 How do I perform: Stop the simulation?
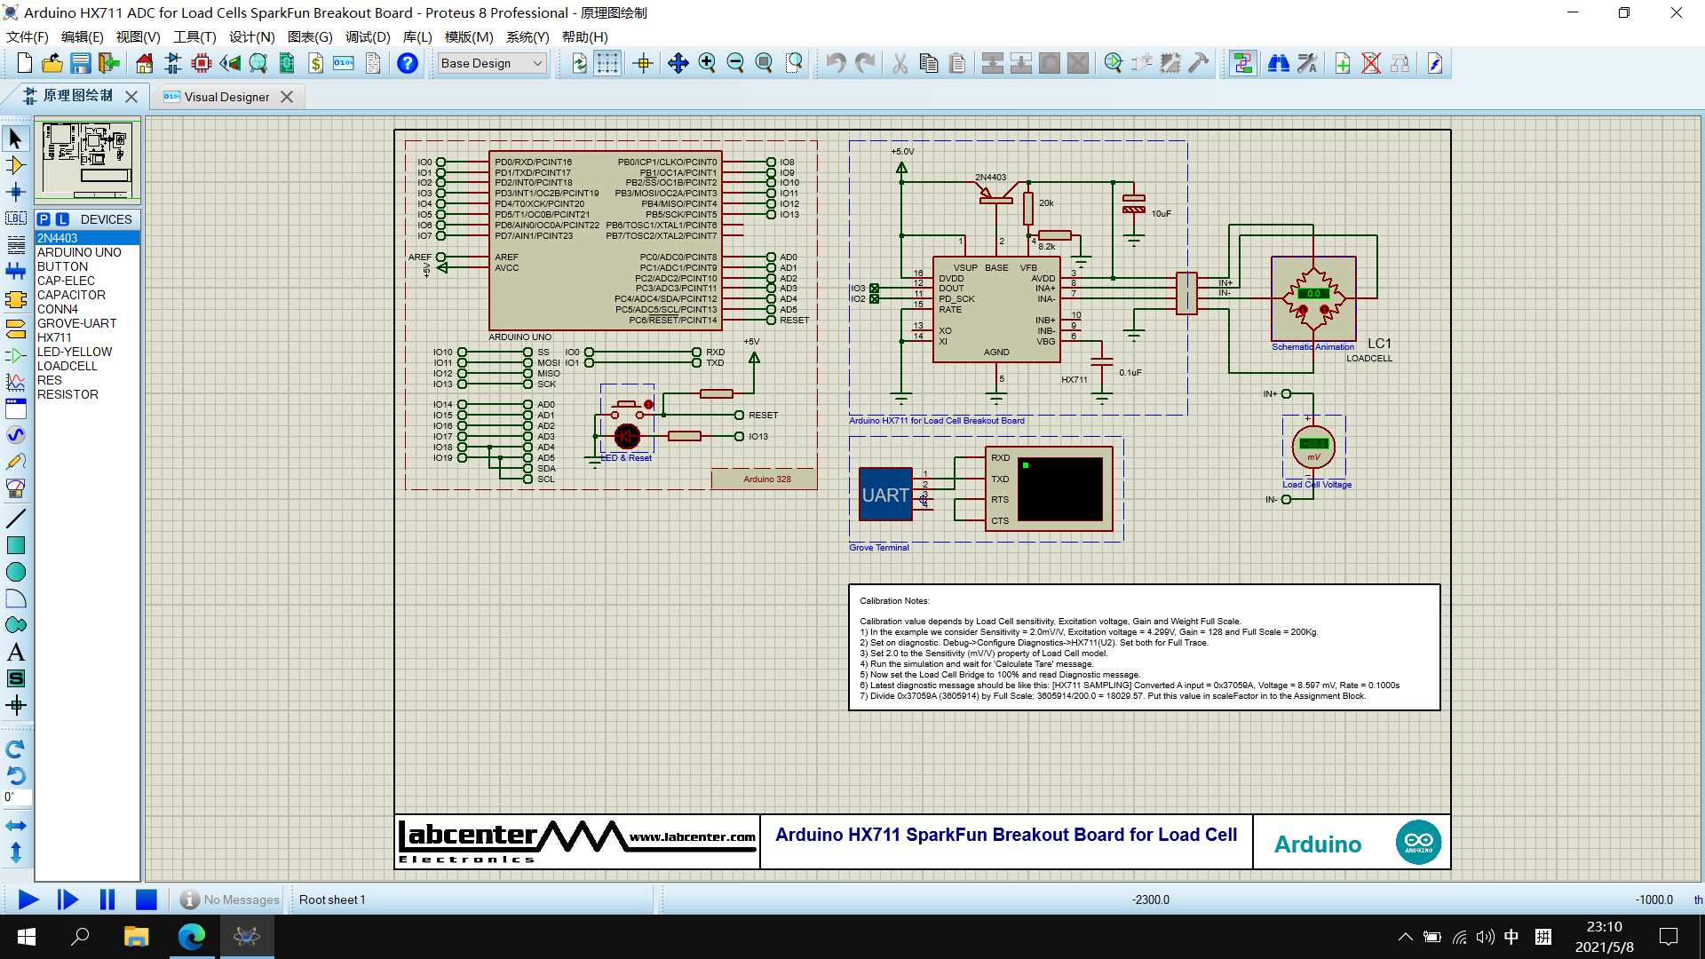coord(147,900)
